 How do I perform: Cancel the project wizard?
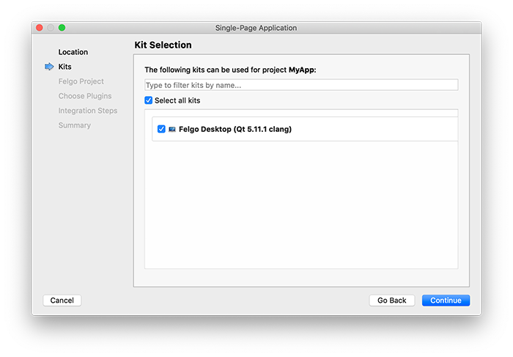[x=62, y=300]
